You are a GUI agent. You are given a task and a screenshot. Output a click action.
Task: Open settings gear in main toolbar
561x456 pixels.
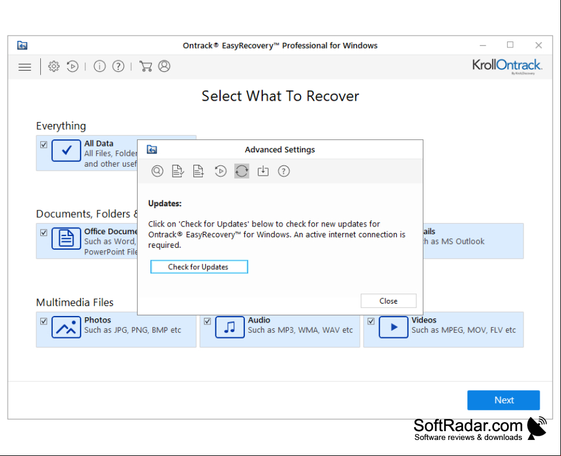point(53,66)
